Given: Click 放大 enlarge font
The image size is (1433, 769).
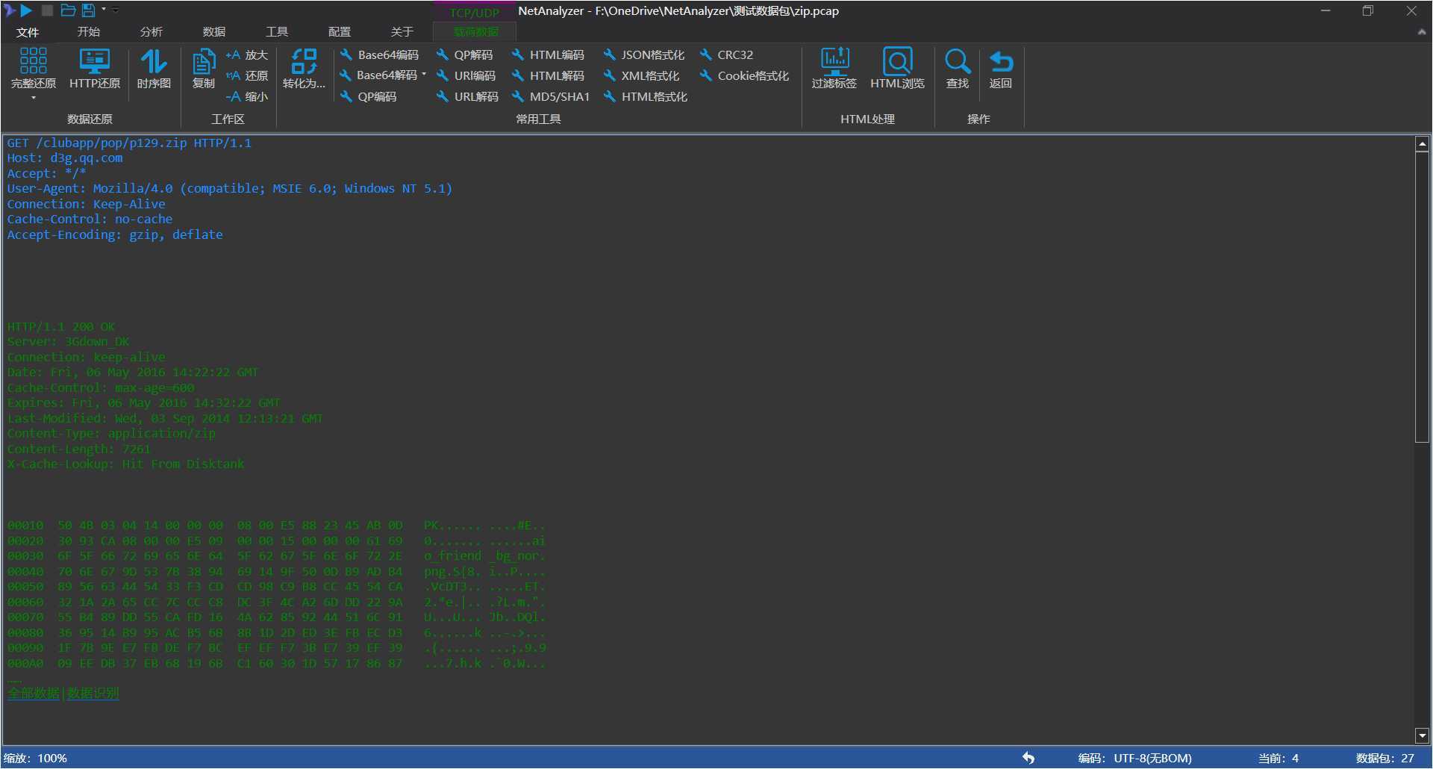Looking at the screenshot, I should click(247, 55).
